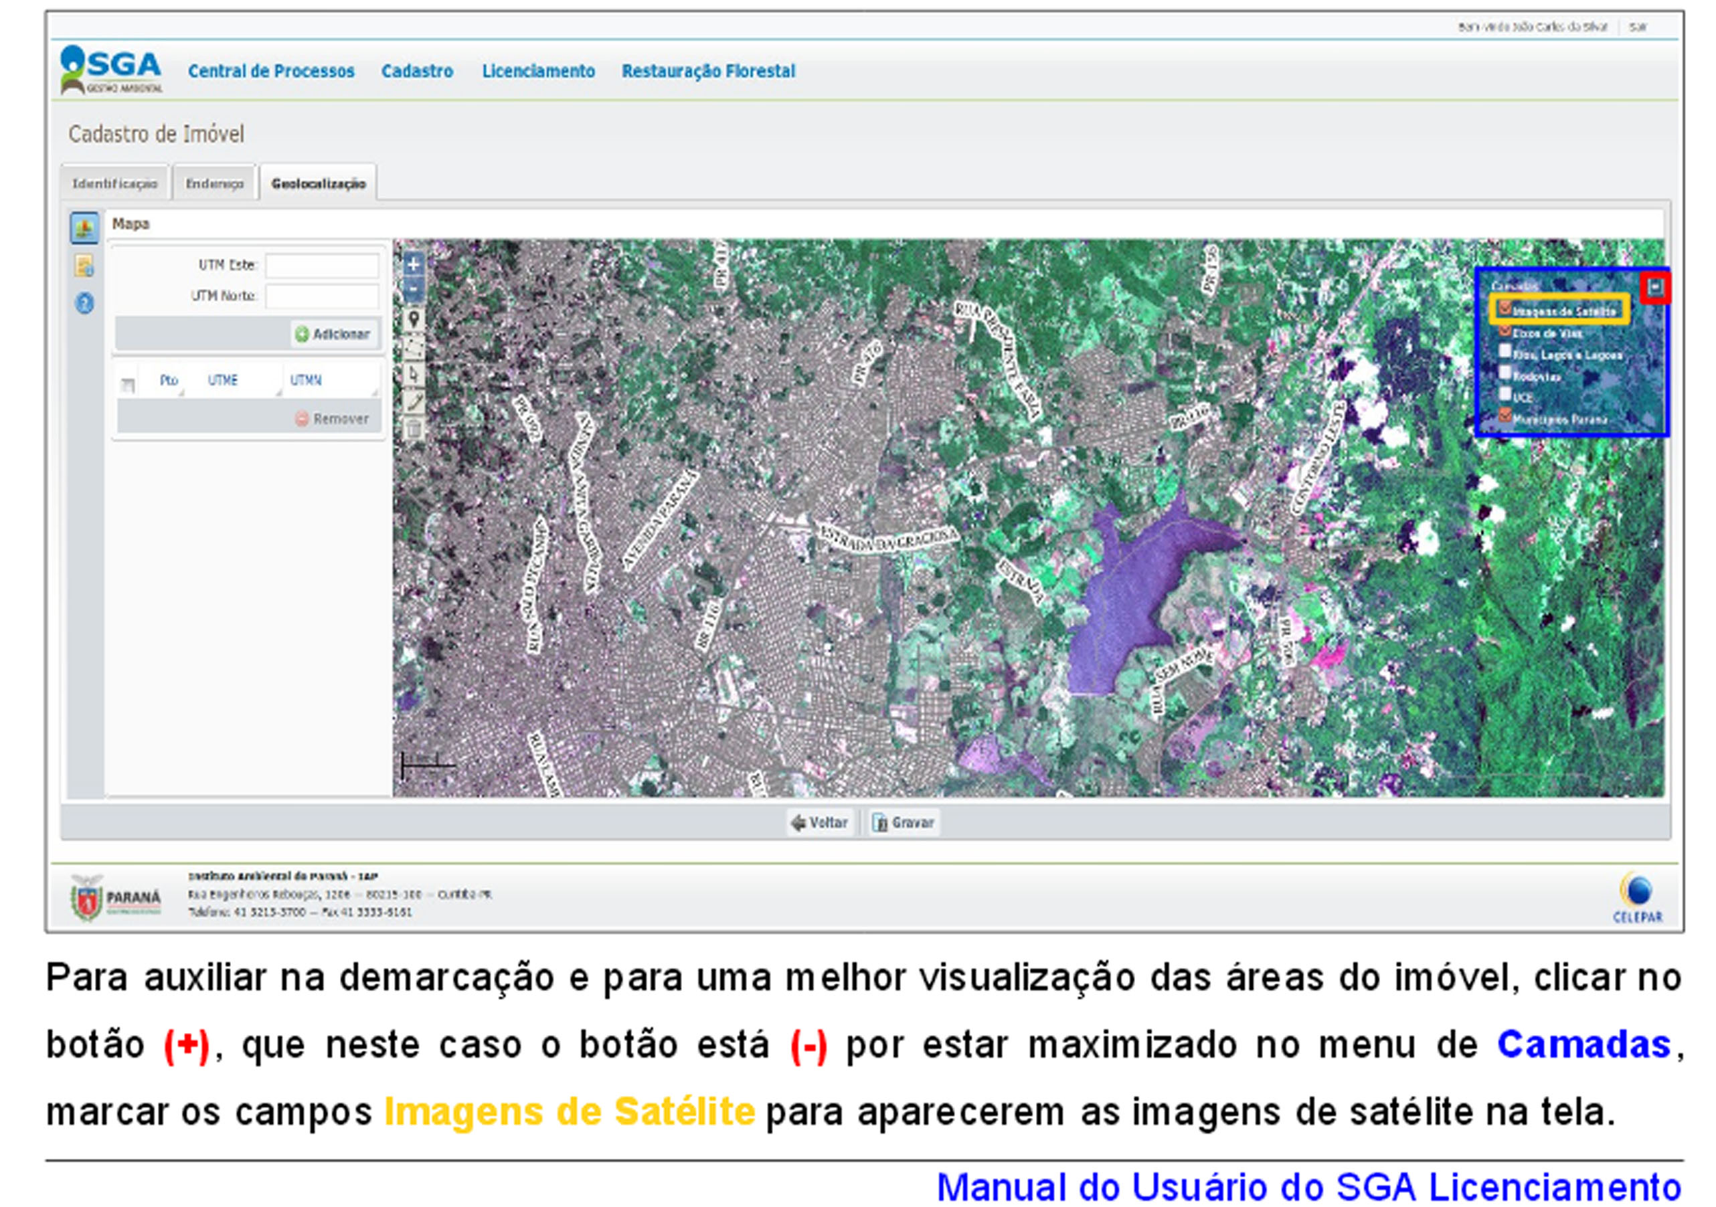Viewport: 1716px width, 1207px height.
Task: Click the 'Mapa' panel heading
Action: tap(131, 223)
